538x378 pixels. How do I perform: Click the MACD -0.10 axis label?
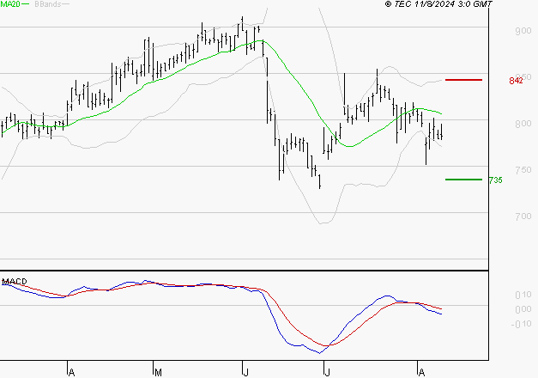point(521,324)
